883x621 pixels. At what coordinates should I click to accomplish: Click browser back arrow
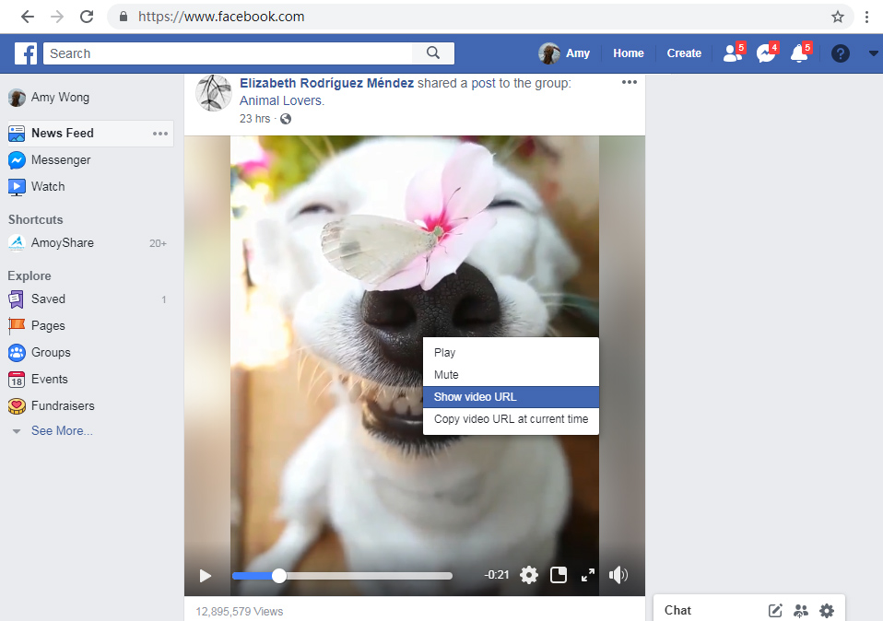click(x=27, y=17)
